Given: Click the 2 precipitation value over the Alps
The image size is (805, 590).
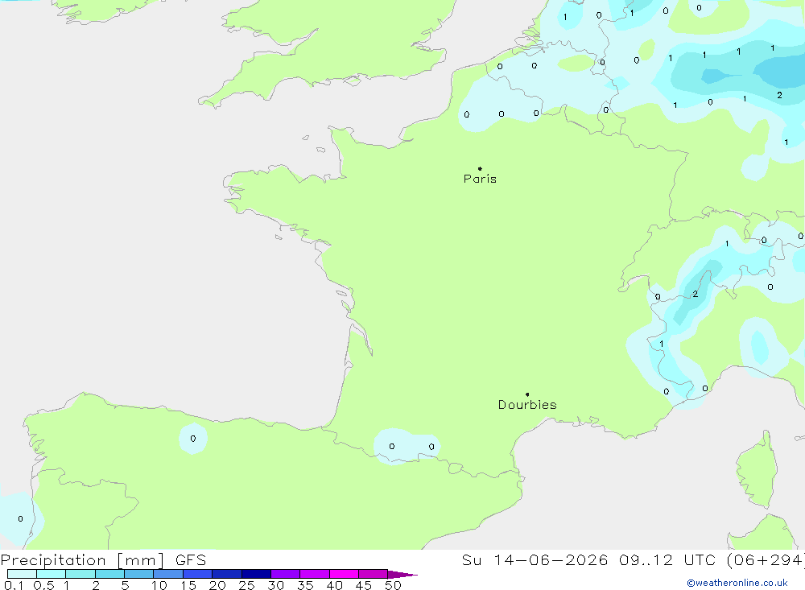Looking at the screenshot, I should point(696,294).
